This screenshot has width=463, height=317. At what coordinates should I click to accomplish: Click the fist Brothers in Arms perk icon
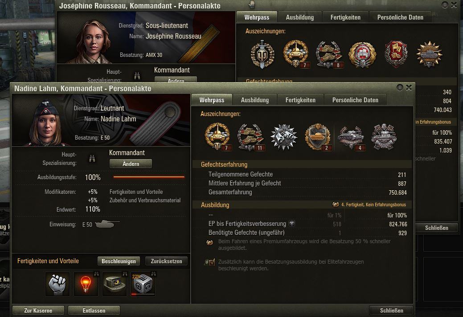[57, 284]
